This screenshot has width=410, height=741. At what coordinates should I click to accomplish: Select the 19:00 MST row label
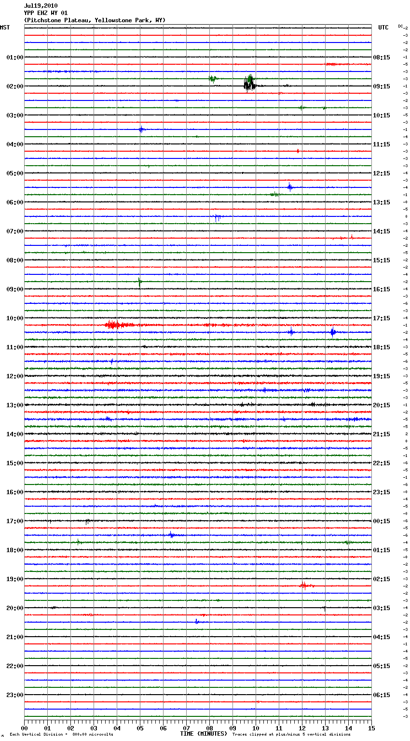point(14,579)
